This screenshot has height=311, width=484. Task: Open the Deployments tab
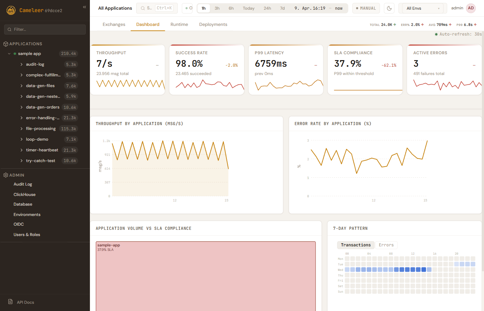(213, 25)
